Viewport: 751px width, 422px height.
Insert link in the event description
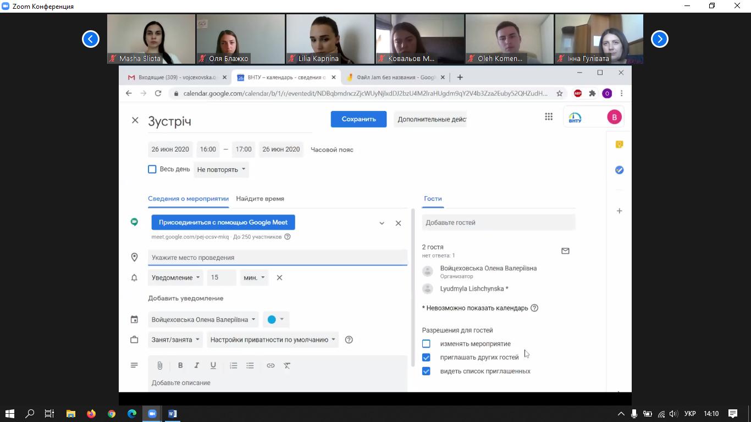(x=270, y=365)
